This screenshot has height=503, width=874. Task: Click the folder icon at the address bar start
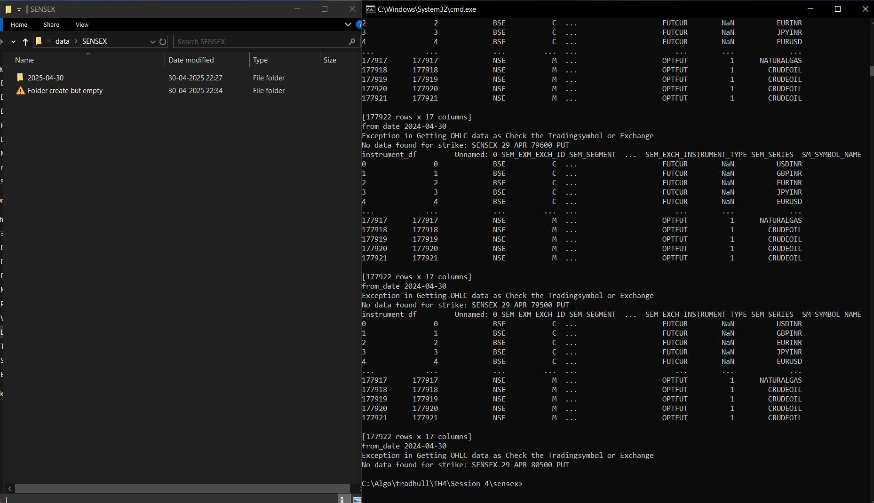click(x=39, y=41)
